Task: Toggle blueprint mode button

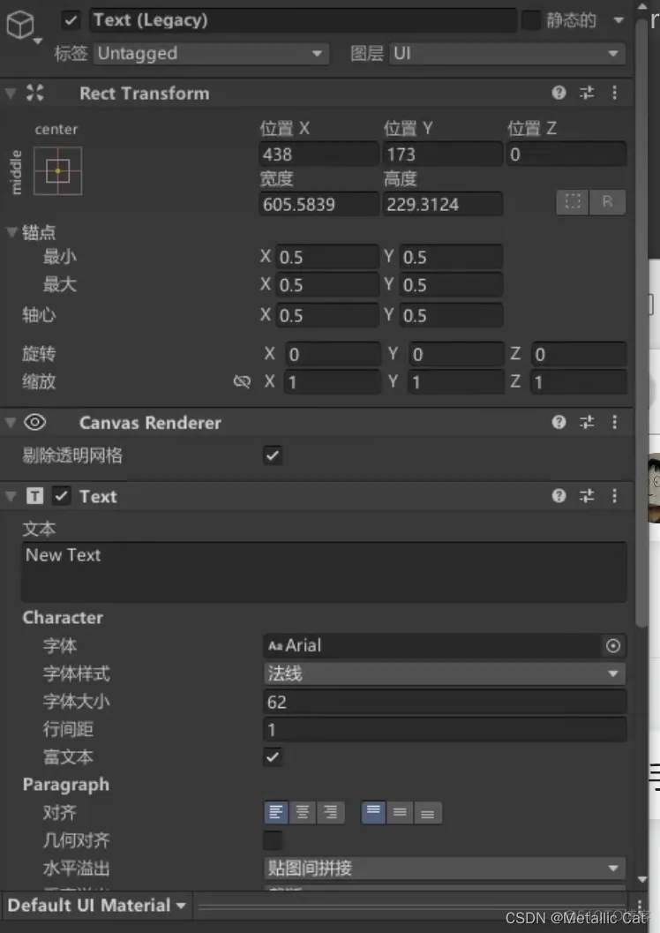Action: click(573, 202)
